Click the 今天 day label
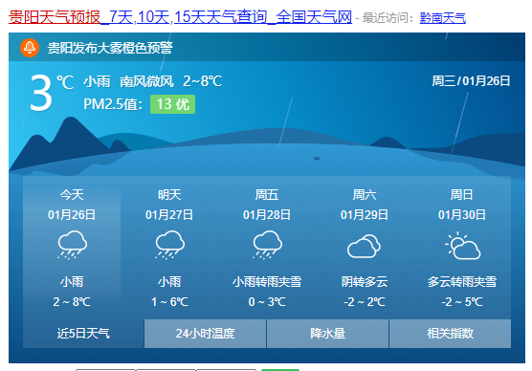Viewport: 532px width, 371px height. click(x=72, y=195)
